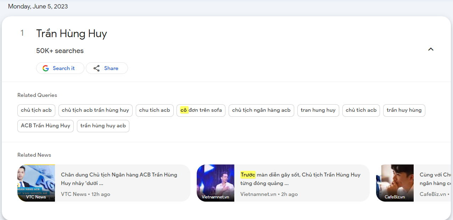Click the "50K+ searches" count
453x220 pixels.
(60, 51)
